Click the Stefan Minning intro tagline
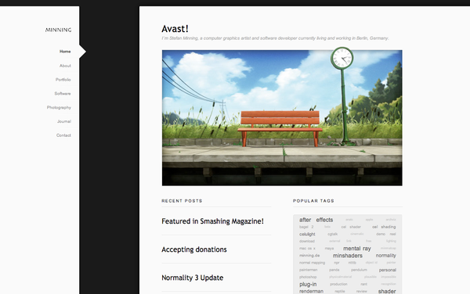 click(275, 38)
